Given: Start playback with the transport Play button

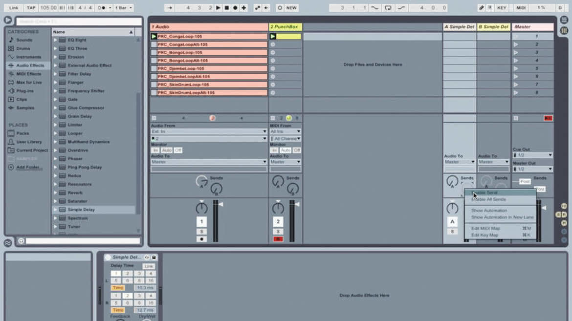Looking at the screenshot, I should click(218, 8).
